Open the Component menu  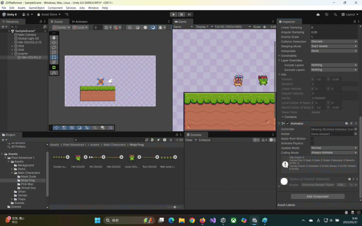coord(55,8)
